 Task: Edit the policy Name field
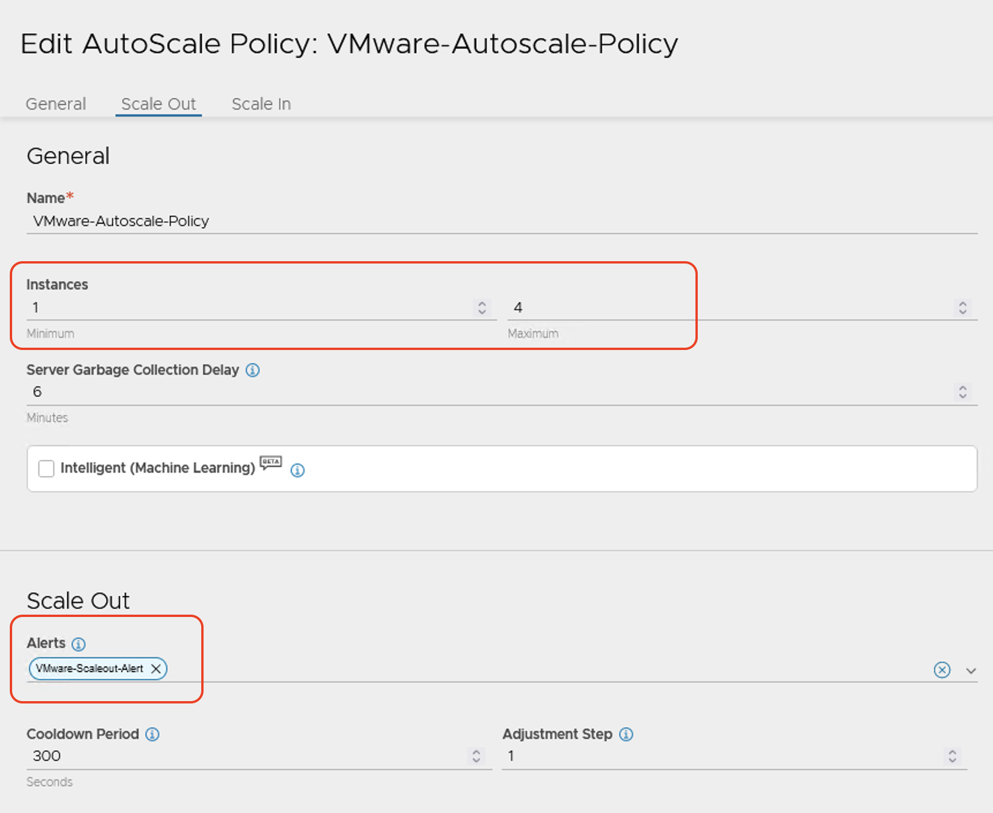[502, 221]
